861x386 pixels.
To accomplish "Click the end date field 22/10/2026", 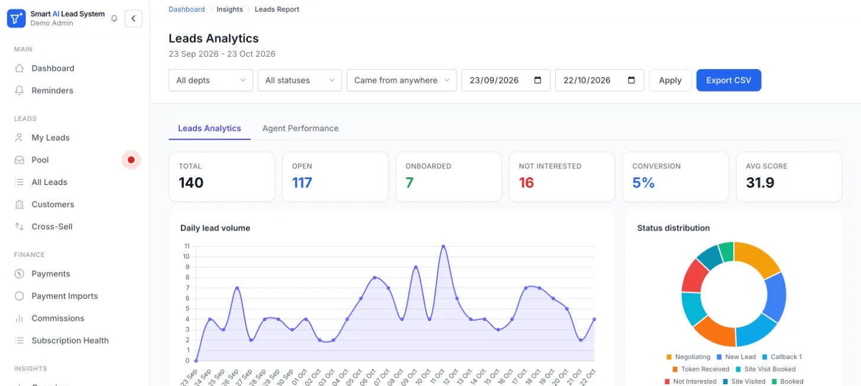I will (x=600, y=80).
